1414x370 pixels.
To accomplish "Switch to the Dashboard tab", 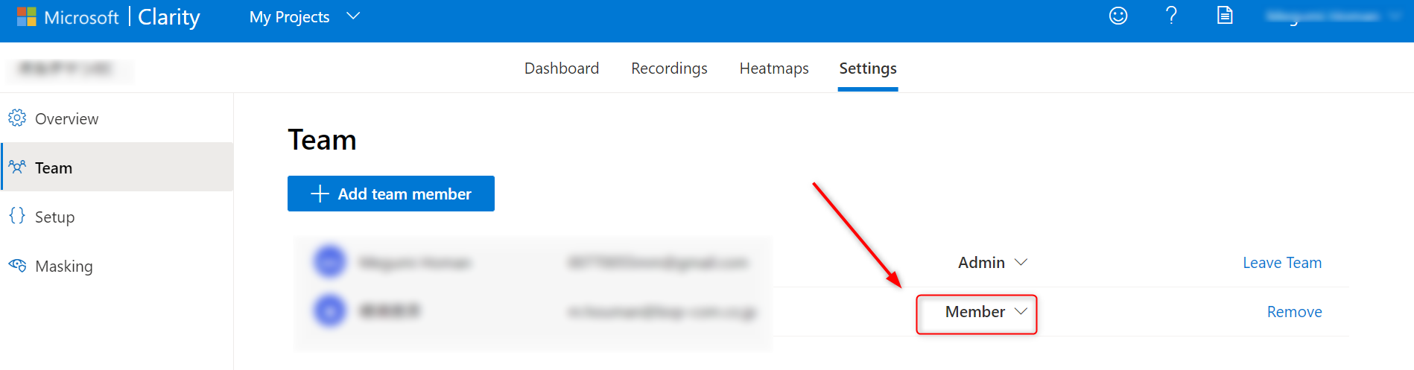I will pos(561,68).
